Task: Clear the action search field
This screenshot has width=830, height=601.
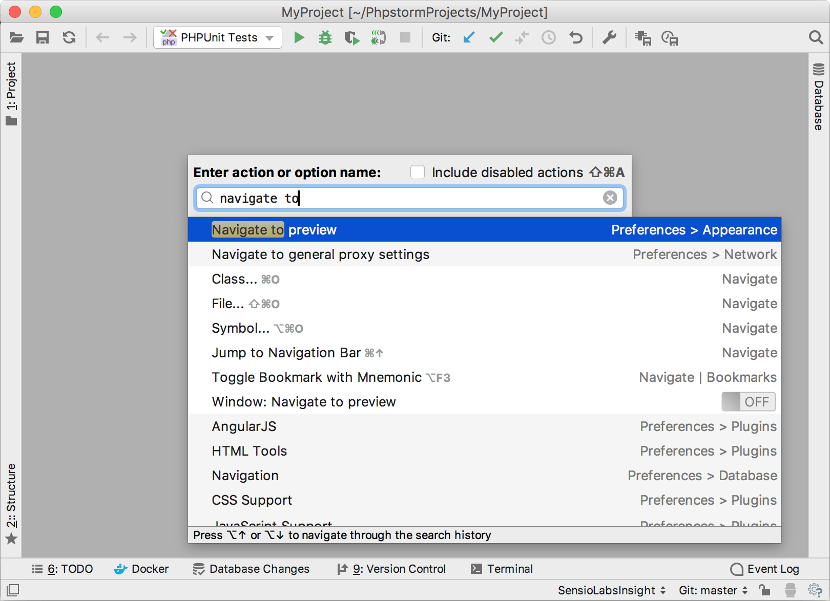Action: click(610, 198)
